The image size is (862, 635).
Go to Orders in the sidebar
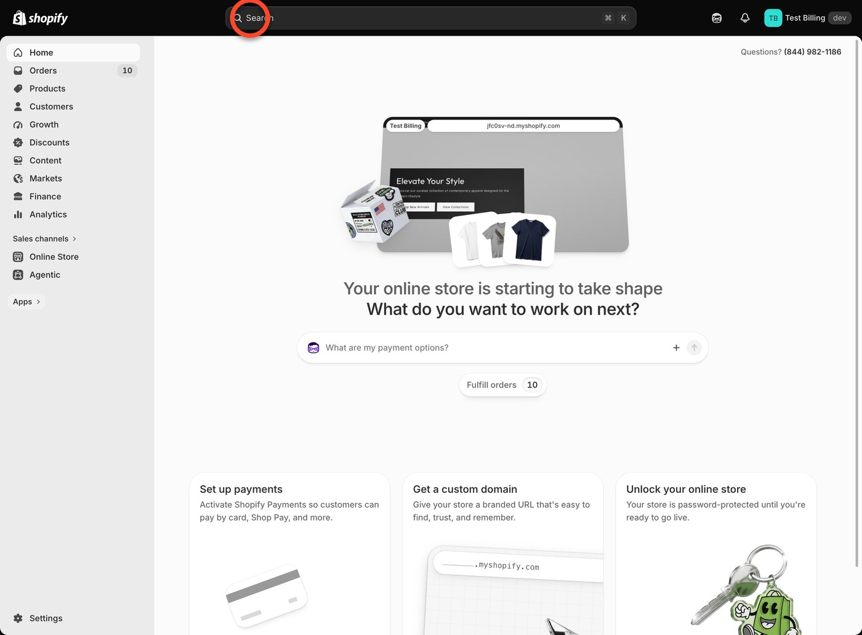tap(73, 70)
